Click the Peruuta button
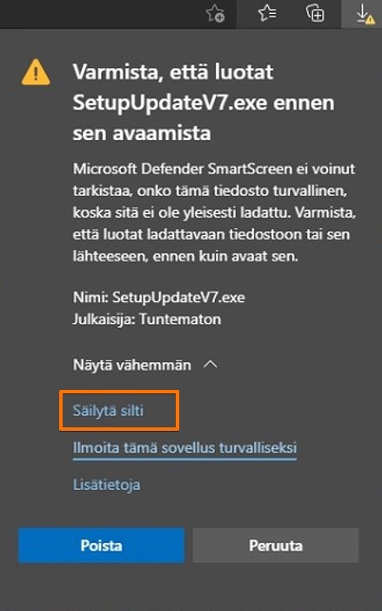Image resolution: width=382 pixels, height=611 pixels. (x=276, y=545)
